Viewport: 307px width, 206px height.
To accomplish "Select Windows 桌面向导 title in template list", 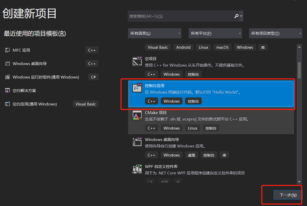I will 162,140.
